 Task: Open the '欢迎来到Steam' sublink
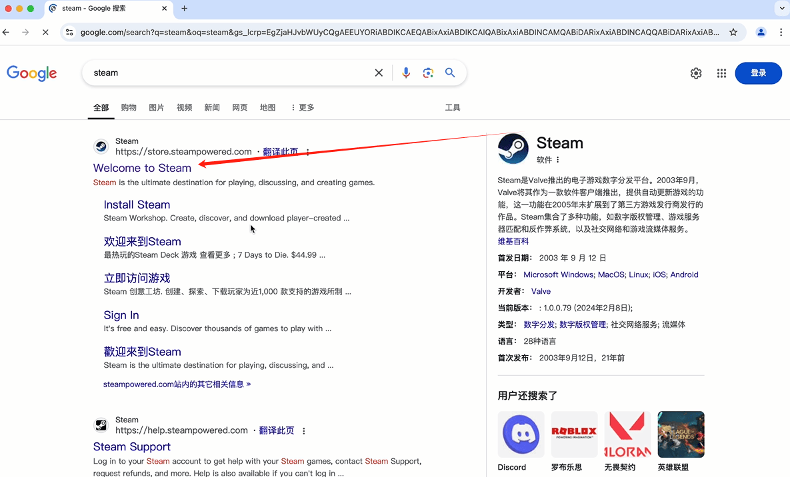click(142, 241)
